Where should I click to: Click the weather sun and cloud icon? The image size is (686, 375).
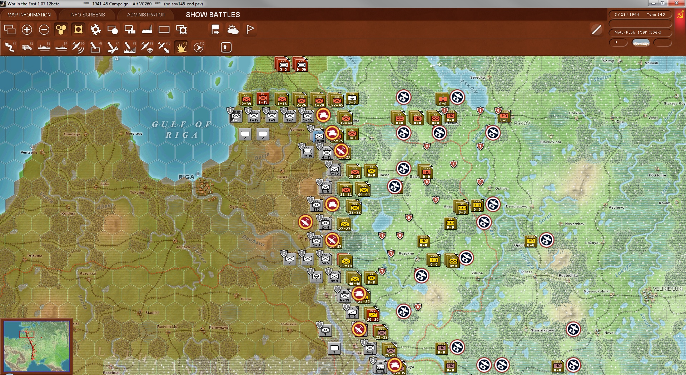[x=233, y=30]
